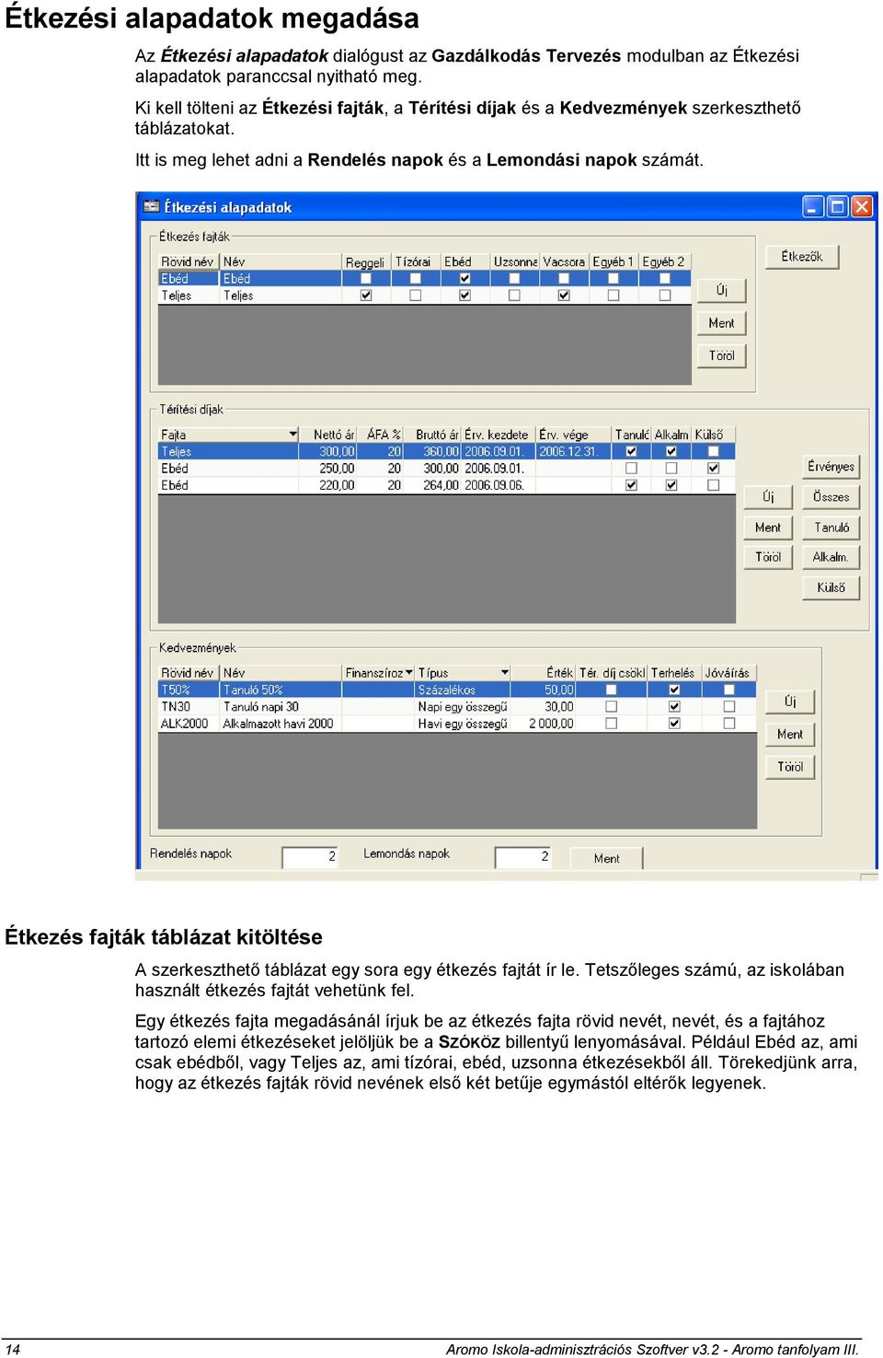The width and height of the screenshot is (883, 1358).
Task: Filter fees with the Alkalm. button
Action: (x=831, y=557)
